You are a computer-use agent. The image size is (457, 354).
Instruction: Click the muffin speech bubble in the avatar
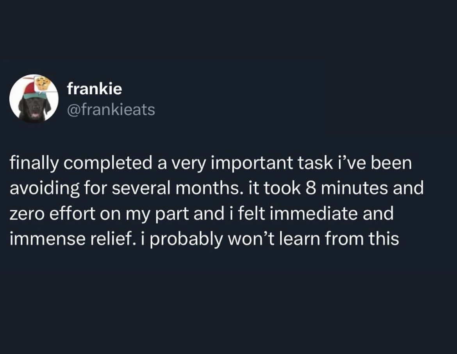point(42,83)
